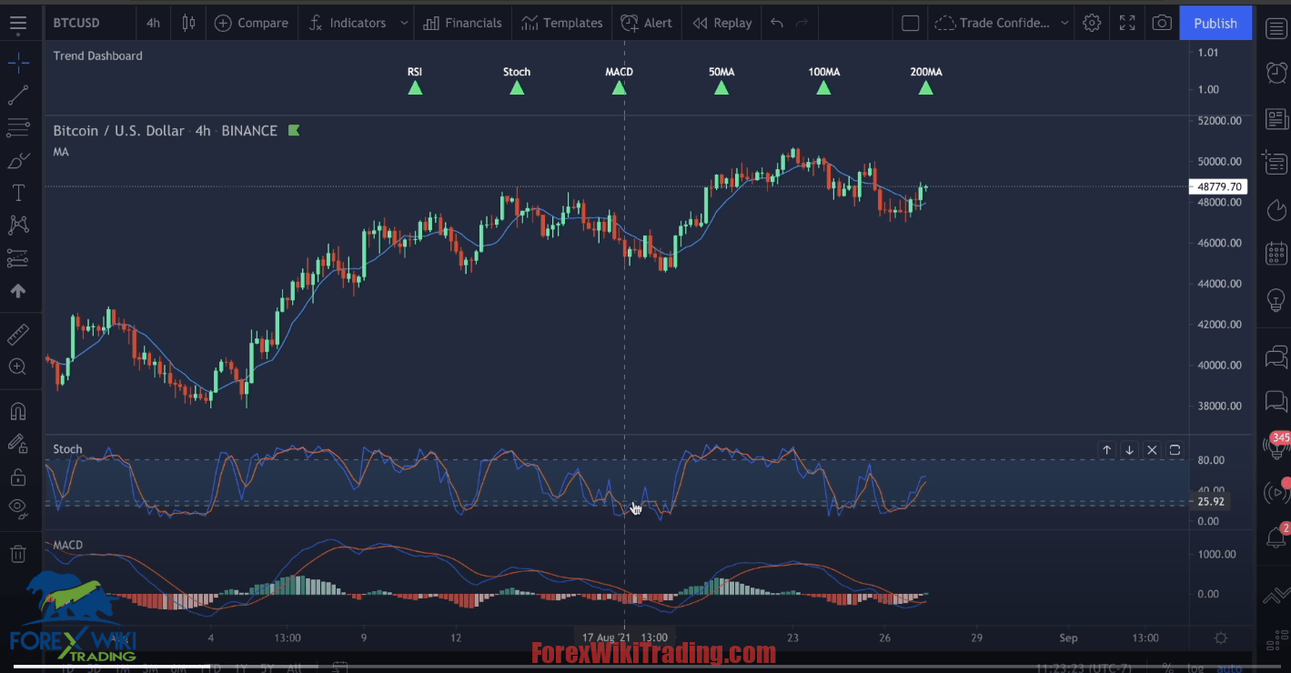Switch to the Financials menu

pos(463,23)
